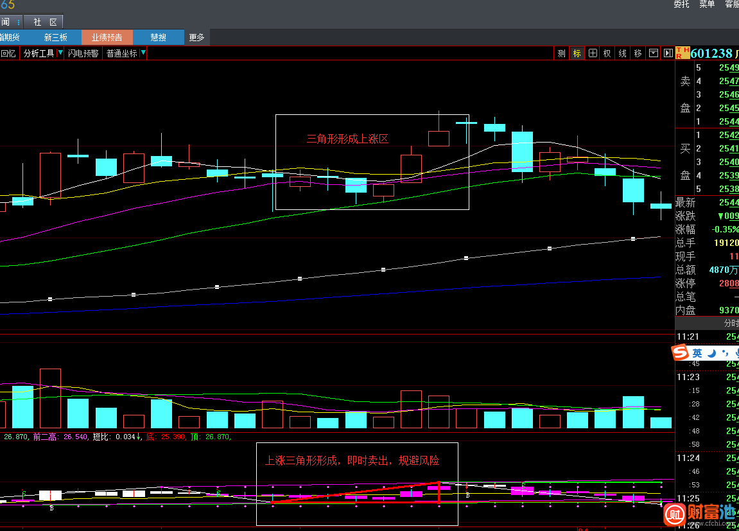Click the 前二高: 26.540 indicator value
Screen dimensions: 739x531
click(x=61, y=437)
